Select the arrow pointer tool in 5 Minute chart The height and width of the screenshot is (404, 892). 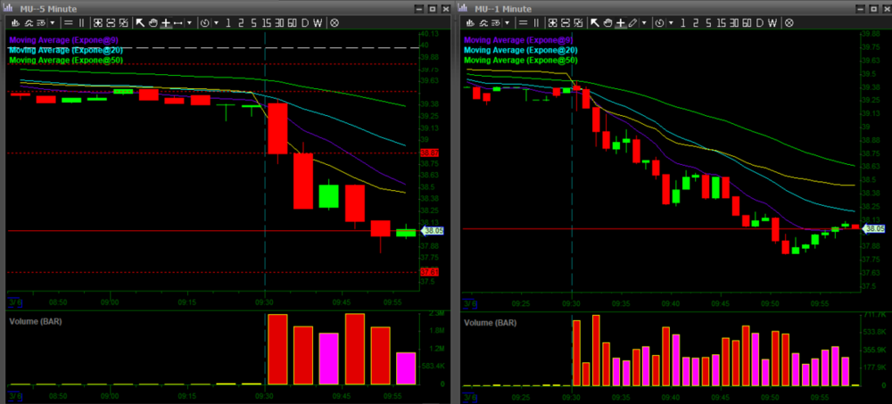click(x=140, y=22)
